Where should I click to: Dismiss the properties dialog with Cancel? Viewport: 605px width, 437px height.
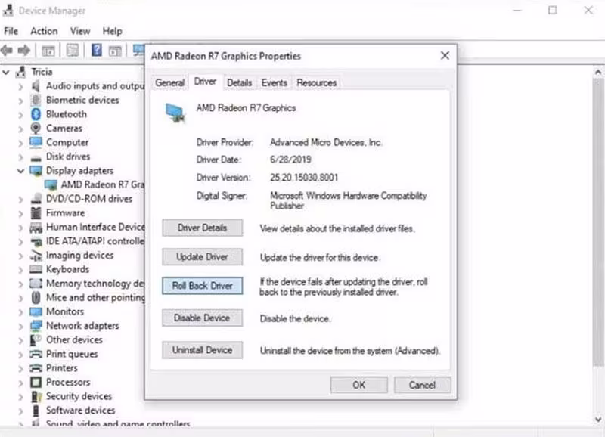[422, 385]
